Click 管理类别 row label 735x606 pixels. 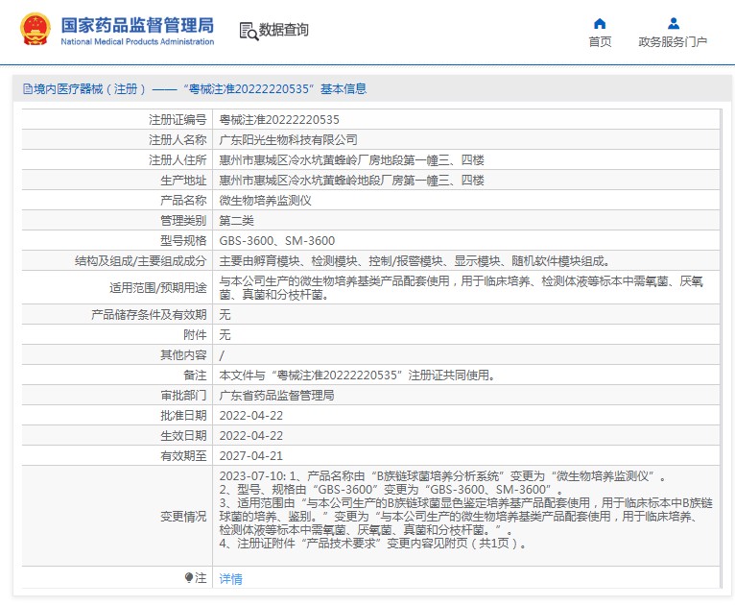click(183, 221)
